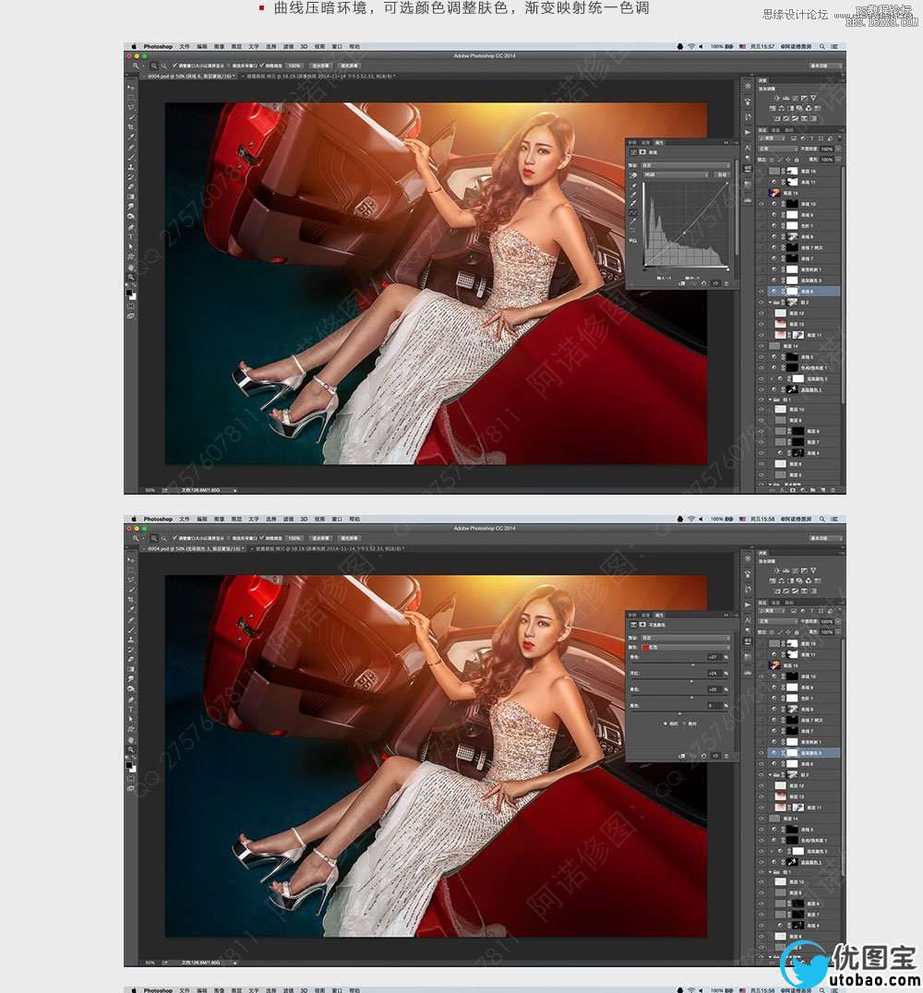Open the 文件 (File) menu in the Curves screenshot
This screenshot has width=923, height=993.
pos(185,46)
